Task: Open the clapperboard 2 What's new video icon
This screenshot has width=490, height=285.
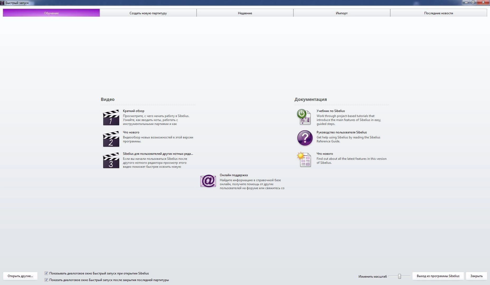Action: pyautogui.click(x=111, y=139)
